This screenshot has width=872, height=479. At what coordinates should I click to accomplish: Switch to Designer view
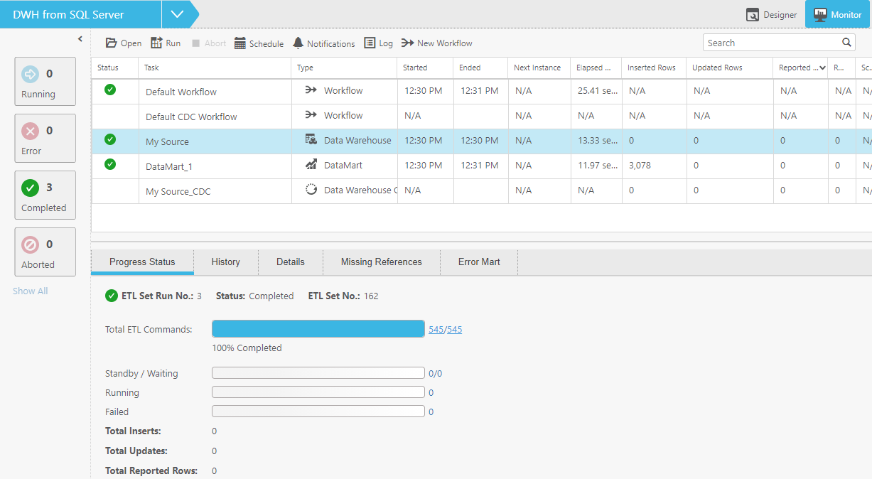[771, 14]
